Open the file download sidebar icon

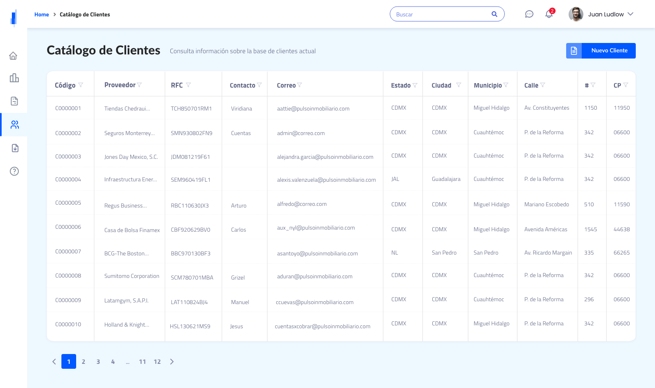click(15, 148)
